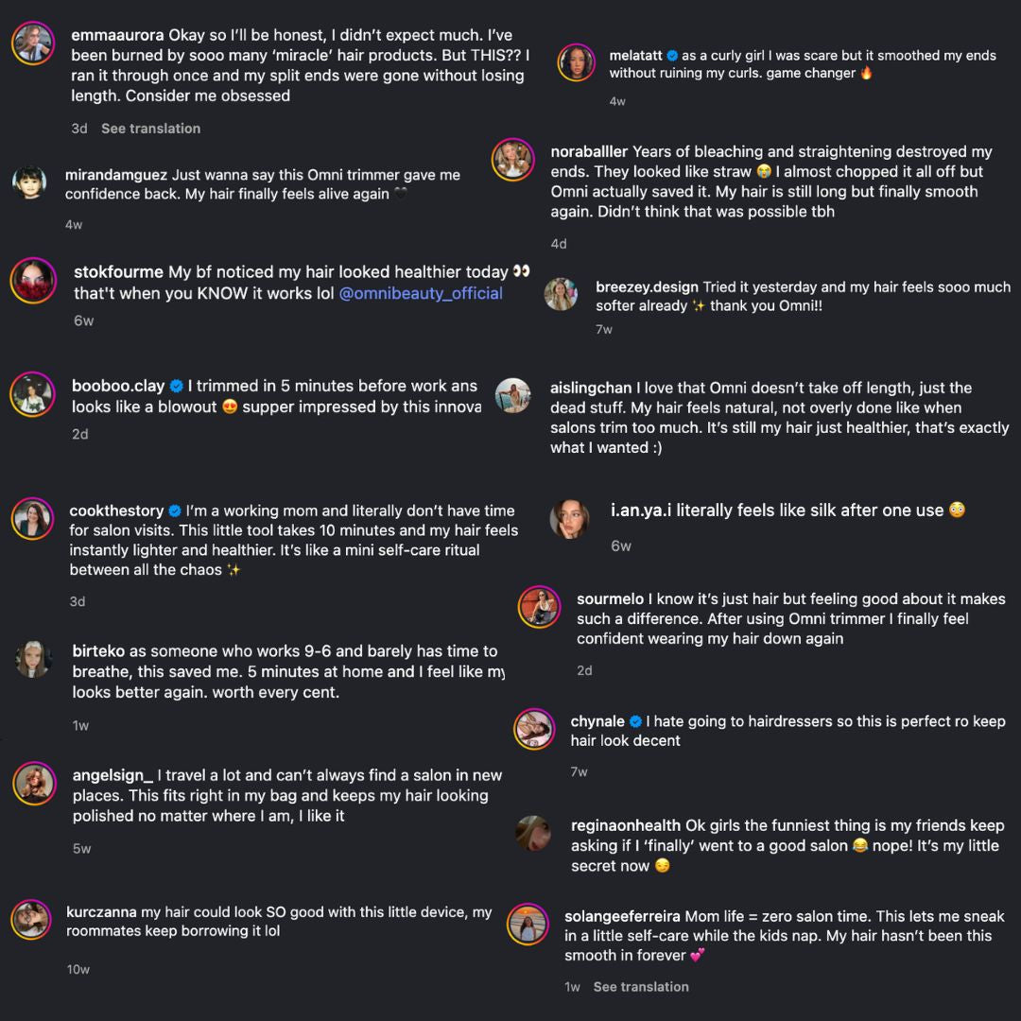Open mirandamguez's profile picture
This screenshot has width=1021, height=1021.
point(29,183)
